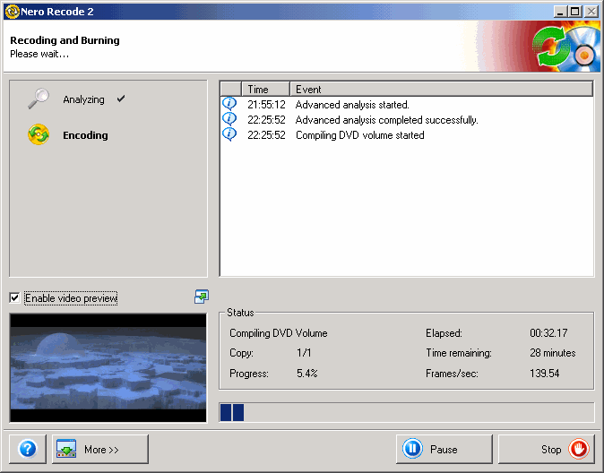Click info icon for analysis started event

click(229, 105)
